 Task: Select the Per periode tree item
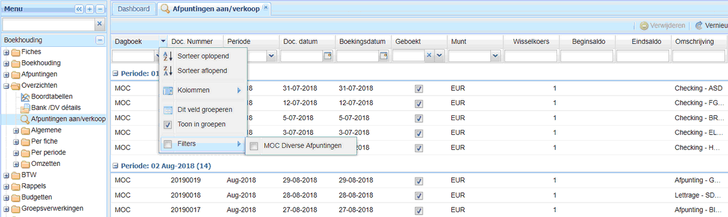coord(49,153)
